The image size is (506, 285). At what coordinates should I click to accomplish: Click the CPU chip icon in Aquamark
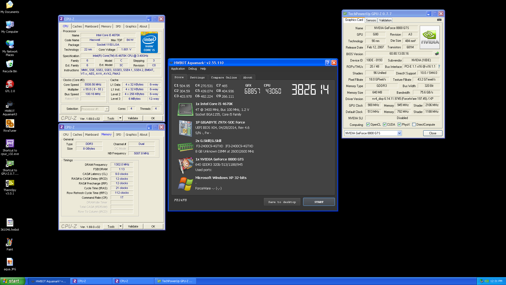tap(185, 110)
